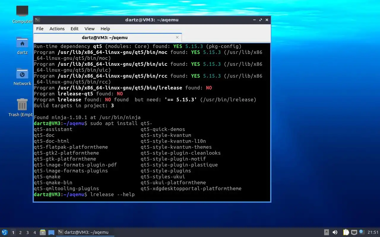The height and width of the screenshot is (237, 380).
Task: Switch to workspace 2
Action: [20, 233]
